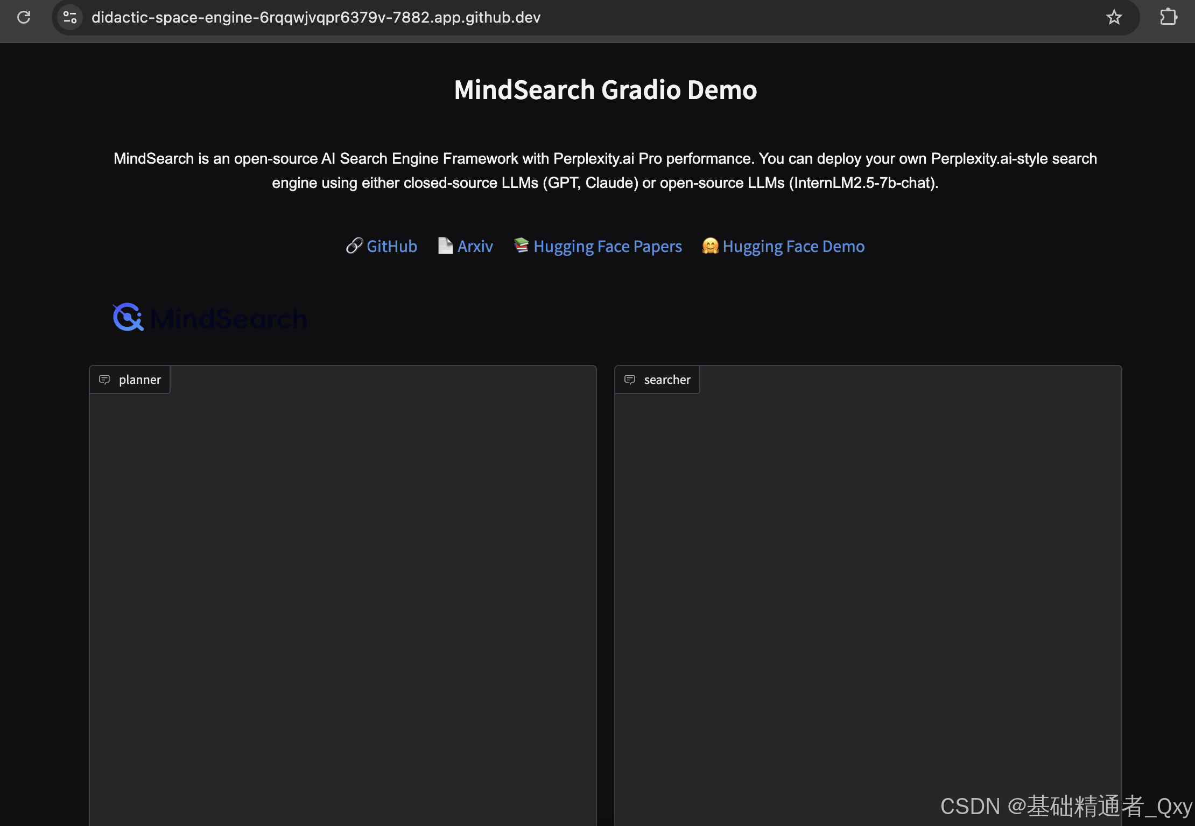Select the searcher panel label
The width and height of the screenshot is (1195, 826).
tap(667, 380)
